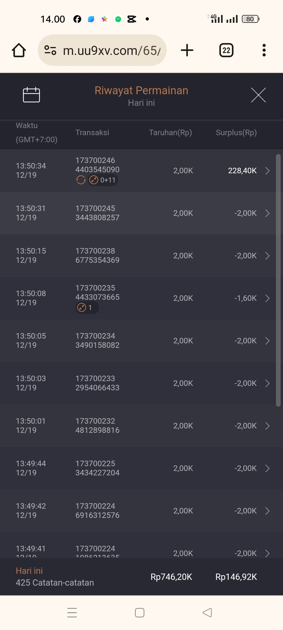Tap the site settings icon in address bar
Screen dimensions: 283x630
coord(50,50)
